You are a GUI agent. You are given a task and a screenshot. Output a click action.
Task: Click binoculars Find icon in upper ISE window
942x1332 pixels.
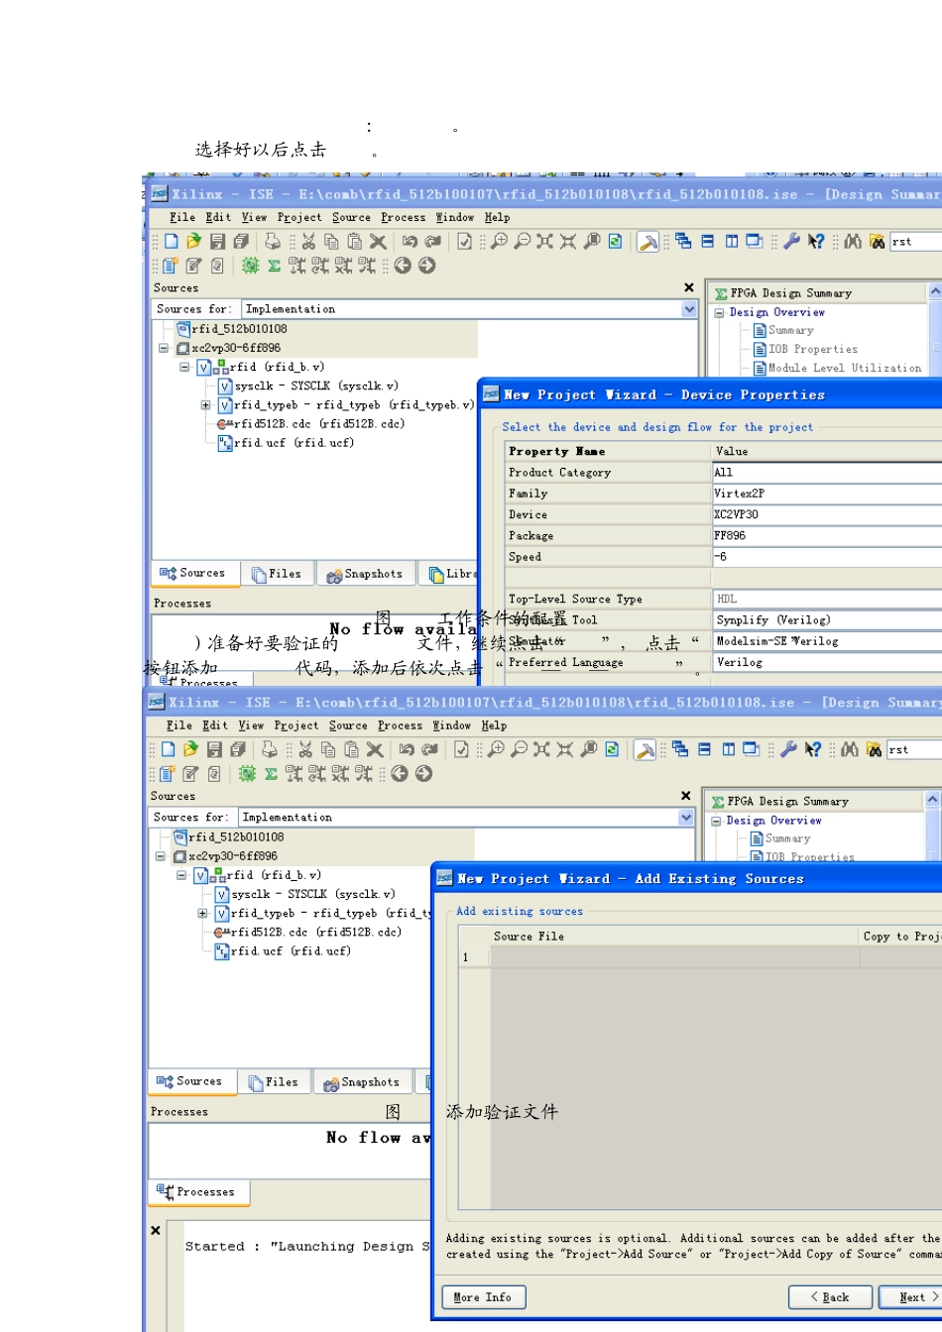853,241
